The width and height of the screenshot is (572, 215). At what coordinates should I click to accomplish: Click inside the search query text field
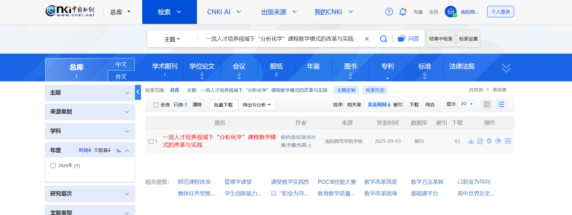pos(279,39)
